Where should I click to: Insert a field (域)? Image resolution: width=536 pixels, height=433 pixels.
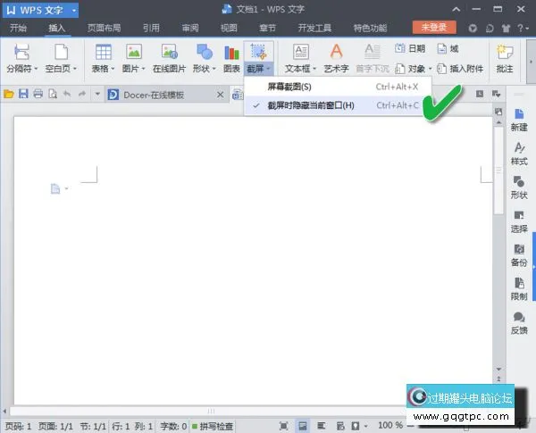tap(448, 49)
